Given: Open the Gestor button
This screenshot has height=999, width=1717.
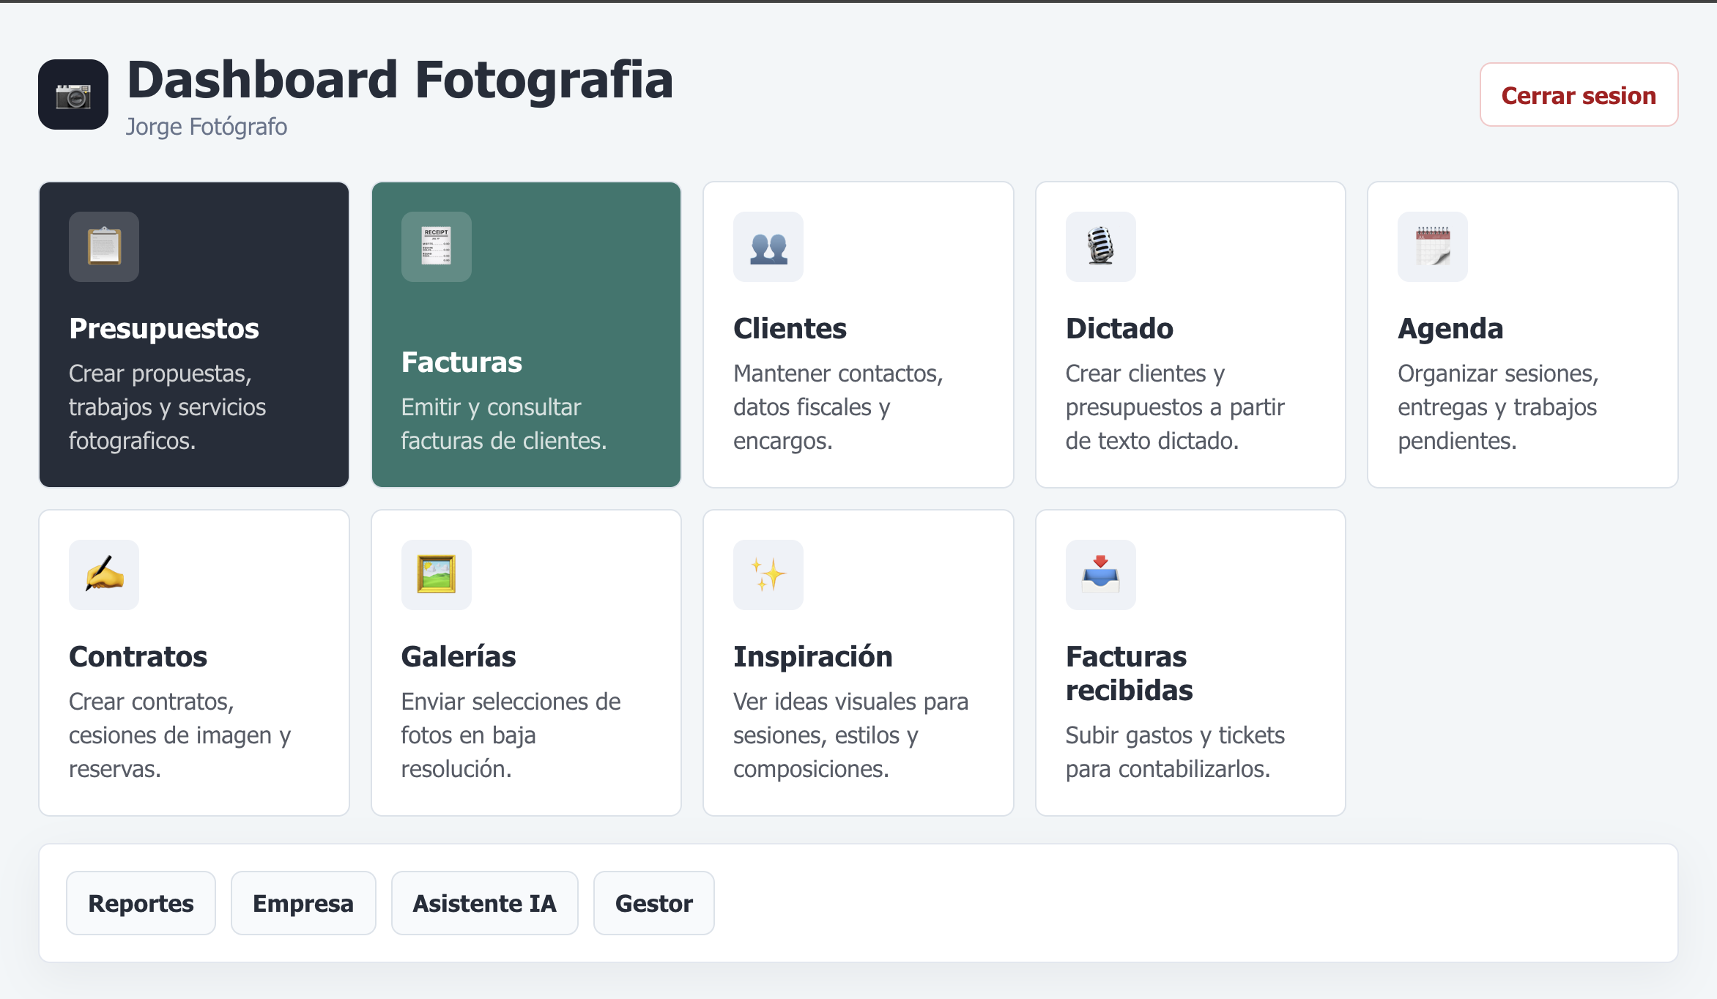Looking at the screenshot, I should tap(654, 903).
